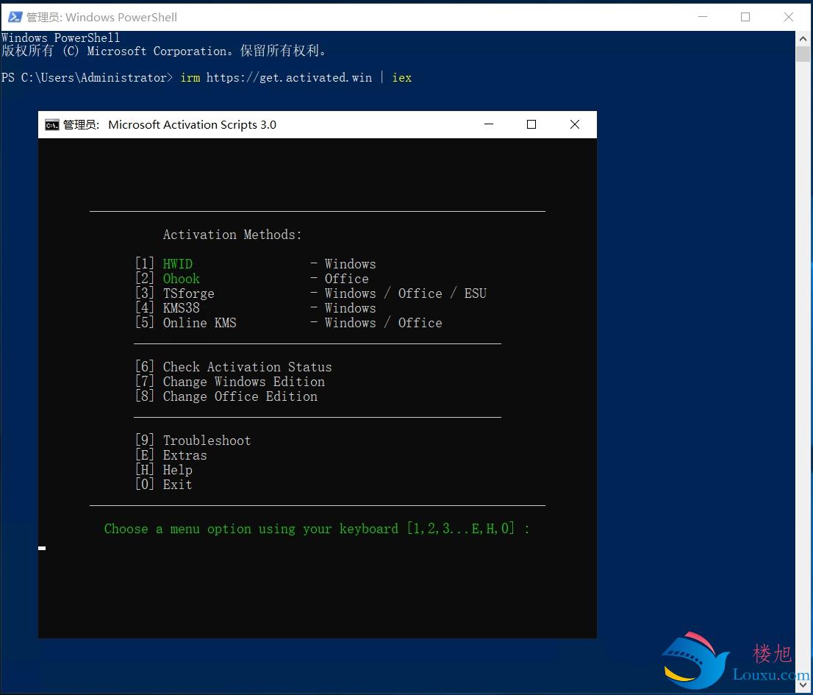The image size is (813, 695).
Task: Click the cmd icon in the Activation Scripts title bar
Action: tap(52, 125)
